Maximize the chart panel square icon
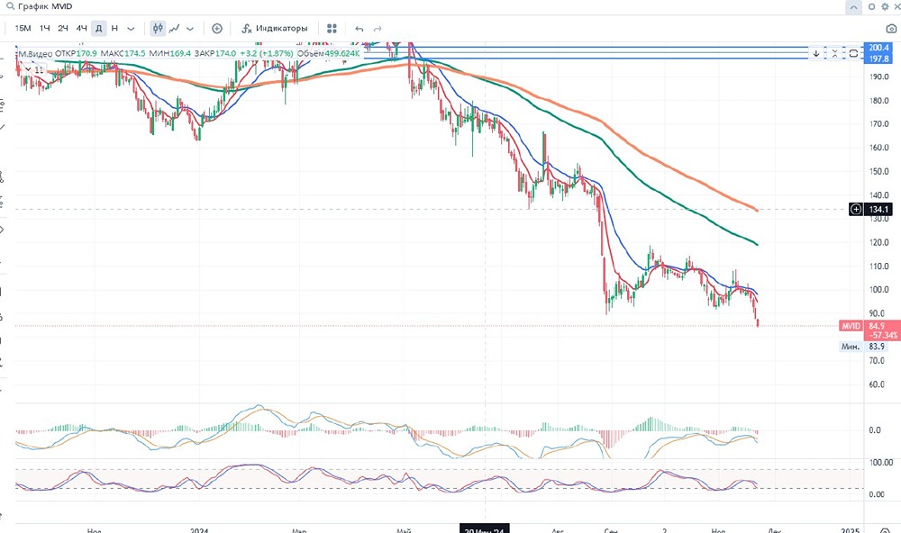 (x=871, y=6)
